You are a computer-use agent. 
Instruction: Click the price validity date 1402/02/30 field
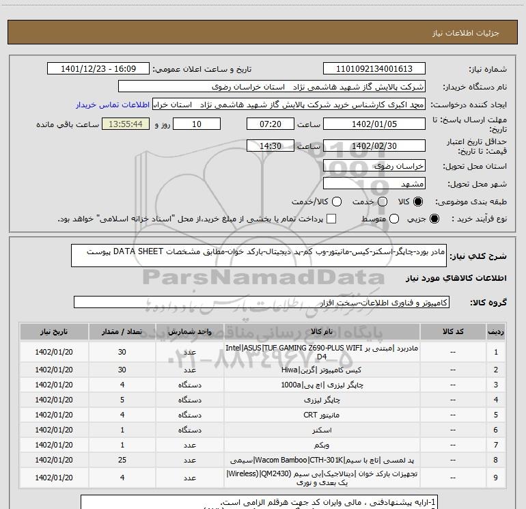(x=374, y=146)
